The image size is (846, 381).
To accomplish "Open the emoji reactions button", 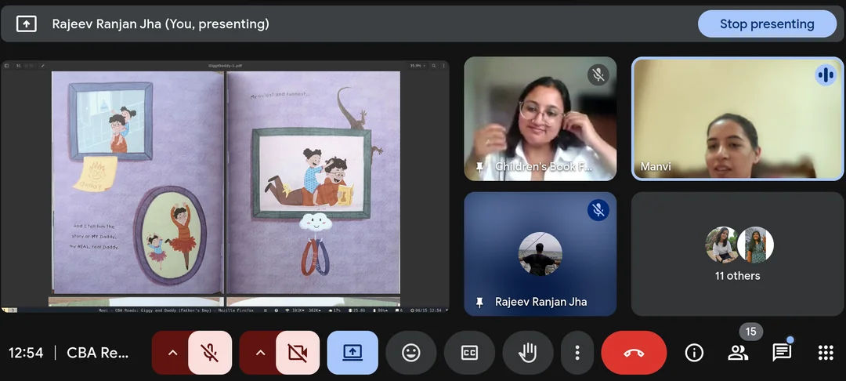I will [411, 353].
